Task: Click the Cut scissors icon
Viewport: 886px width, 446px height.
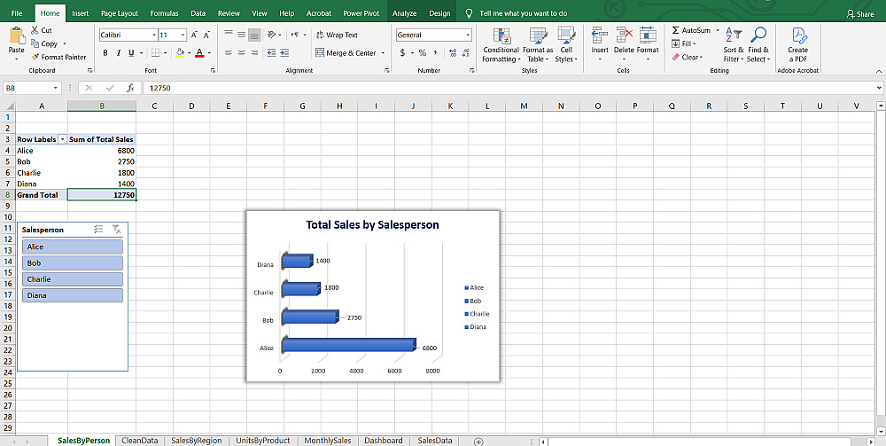Action: coord(35,30)
